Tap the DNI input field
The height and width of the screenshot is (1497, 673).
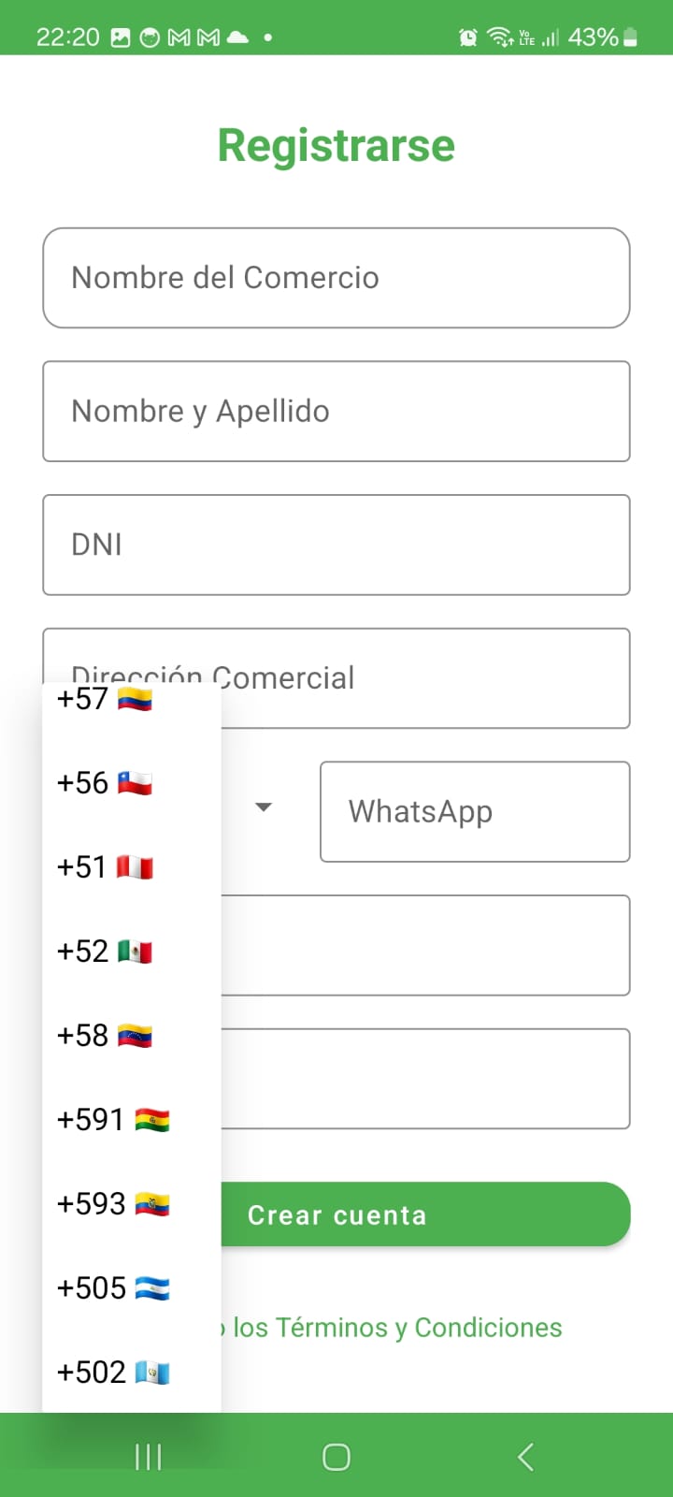pos(336,545)
